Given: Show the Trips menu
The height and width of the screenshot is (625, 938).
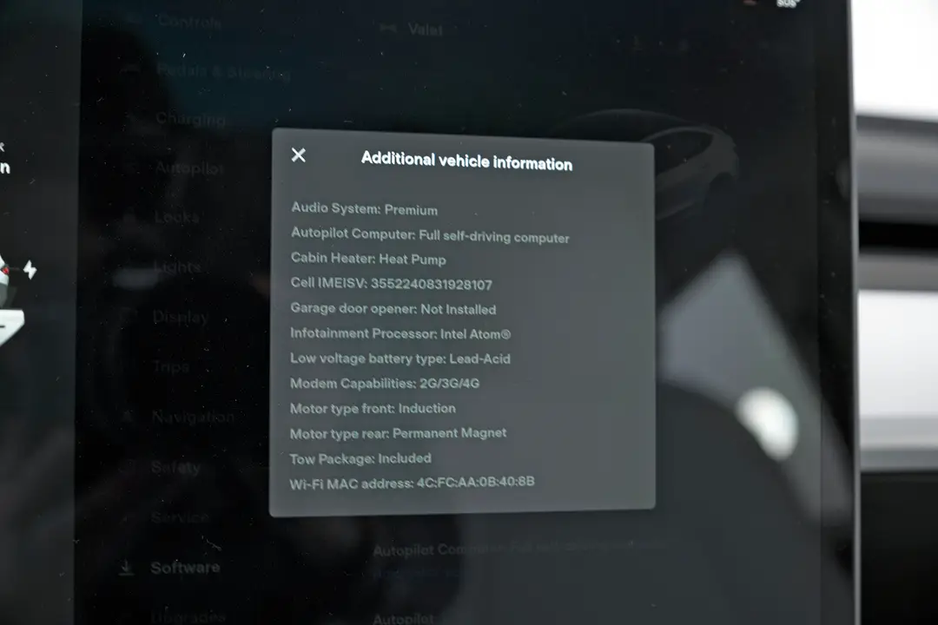Looking at the screenshot, I should pyautogui.click(x=171, y=366).
